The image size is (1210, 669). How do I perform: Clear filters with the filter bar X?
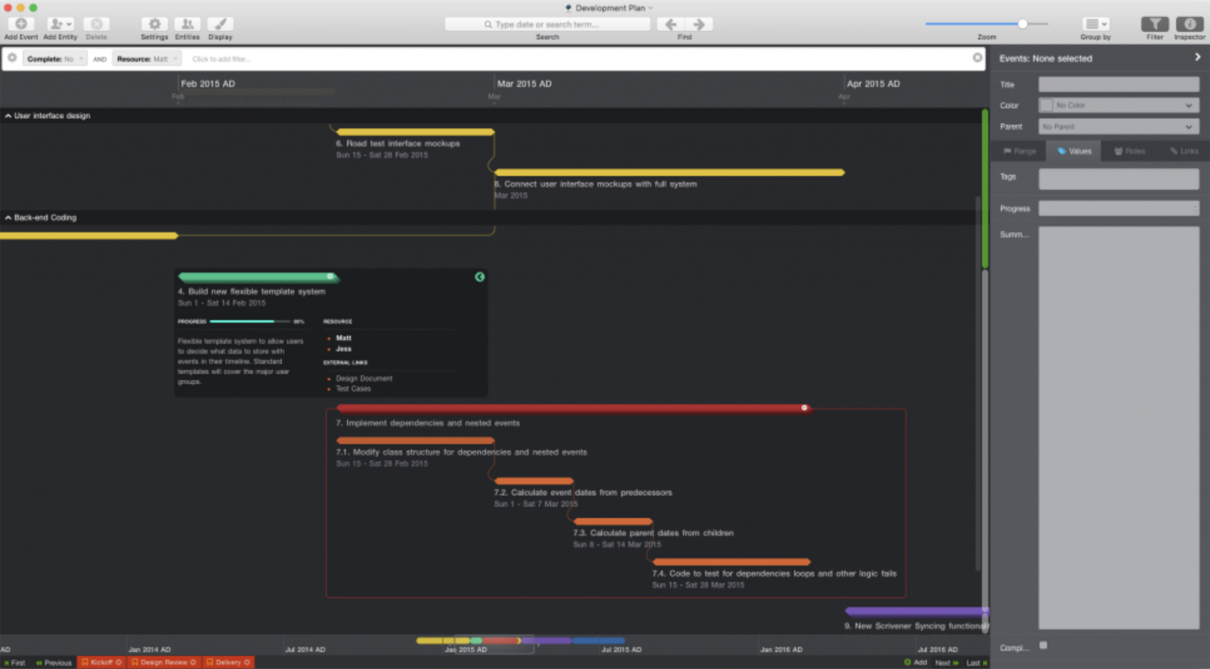click(977, 58)
